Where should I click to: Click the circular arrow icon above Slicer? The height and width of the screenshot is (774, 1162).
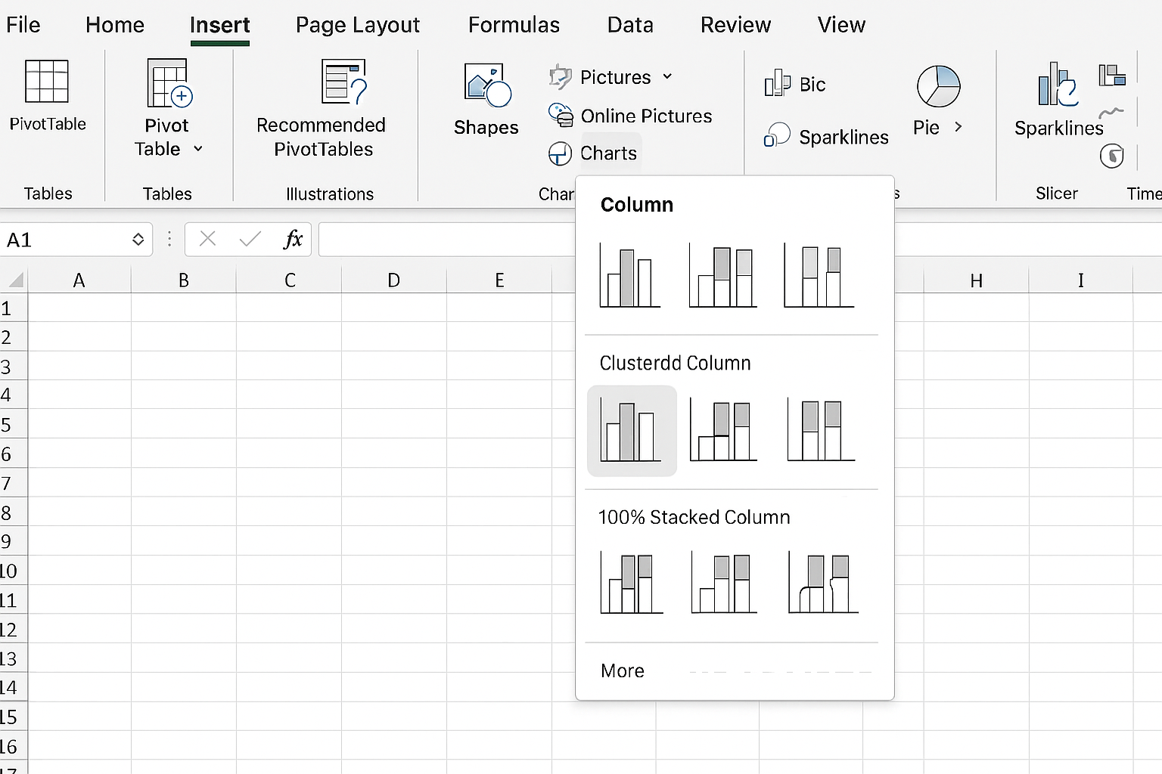click(x=1111, y=156)
